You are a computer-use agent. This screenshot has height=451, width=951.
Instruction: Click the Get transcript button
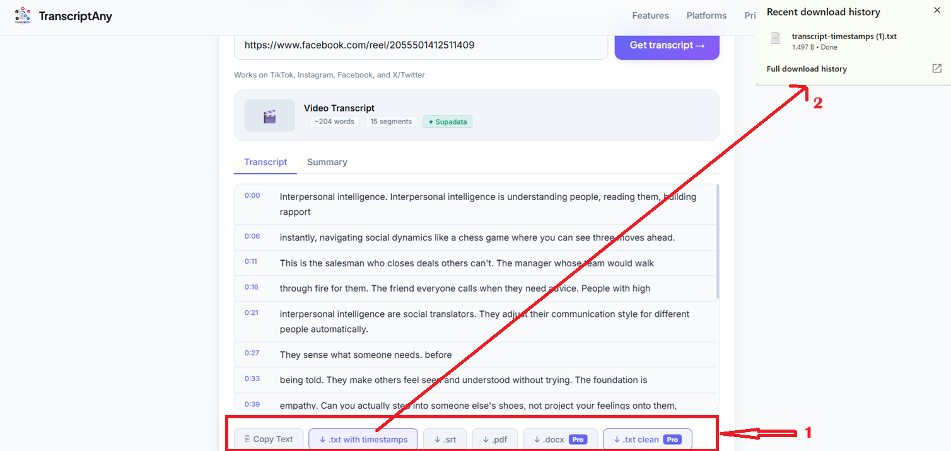[x=667, y=45]
